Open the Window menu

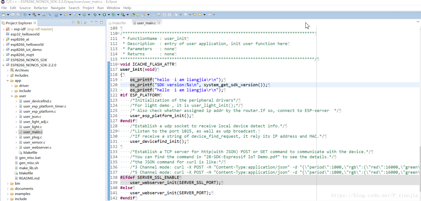click(x=113, y=8)
